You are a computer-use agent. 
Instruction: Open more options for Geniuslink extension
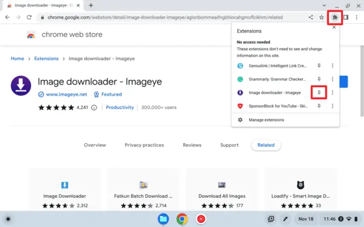pos(332,66)
